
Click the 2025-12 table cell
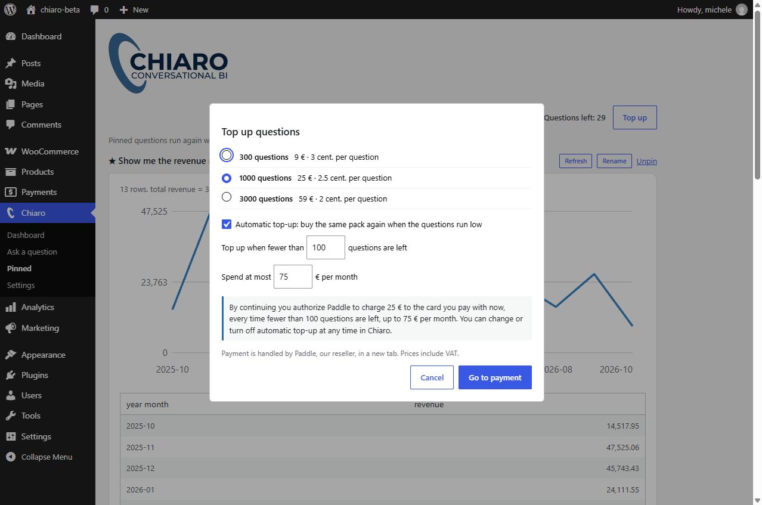[x=141, y=468]
